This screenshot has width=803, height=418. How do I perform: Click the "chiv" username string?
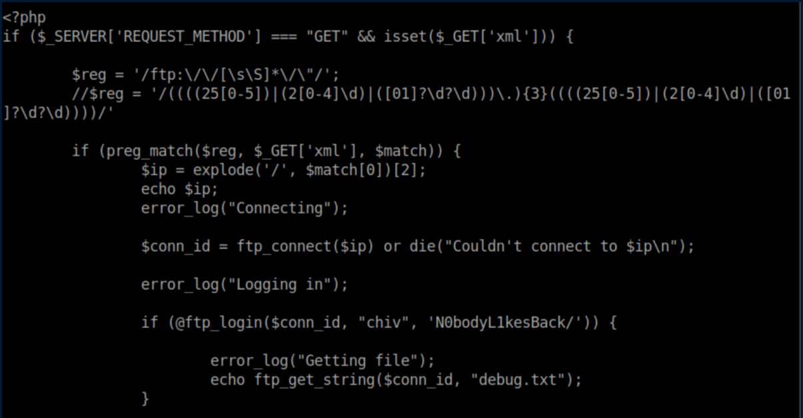click(385, 323)
